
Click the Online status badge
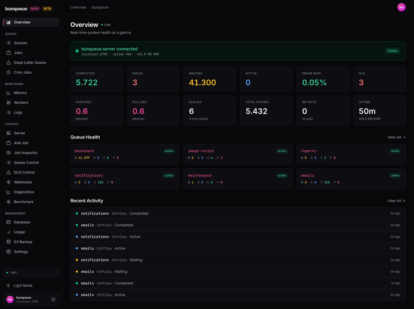pos(392,51)
